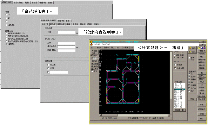
Task: Click the upper button with the yellow house icon
Action: pyautogui.click(x=192, y=48)
